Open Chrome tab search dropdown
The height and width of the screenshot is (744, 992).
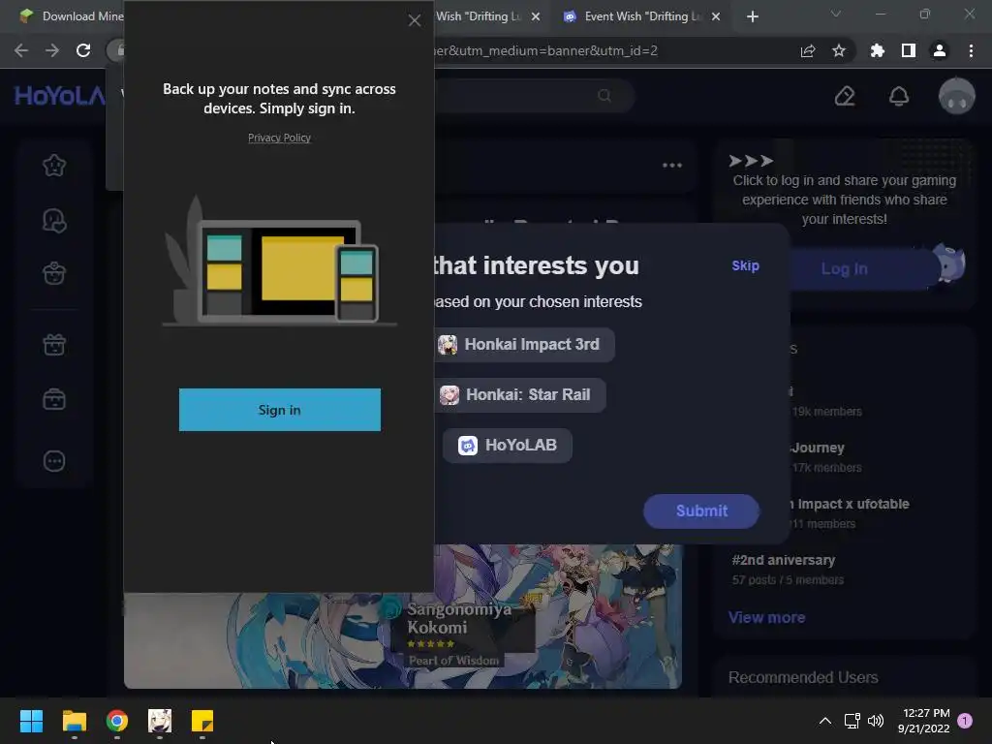(x=836, y=14)
